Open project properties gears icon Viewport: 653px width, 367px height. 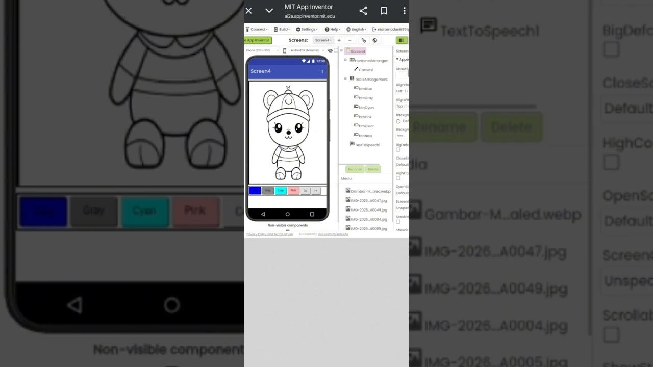click(364, 40)
